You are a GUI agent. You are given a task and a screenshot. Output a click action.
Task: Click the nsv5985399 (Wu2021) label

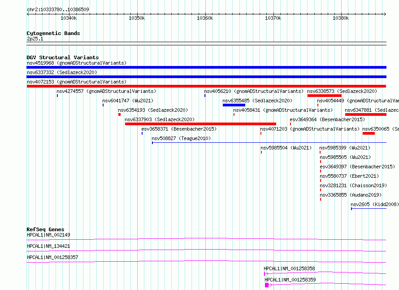click(x=345, y=148)
